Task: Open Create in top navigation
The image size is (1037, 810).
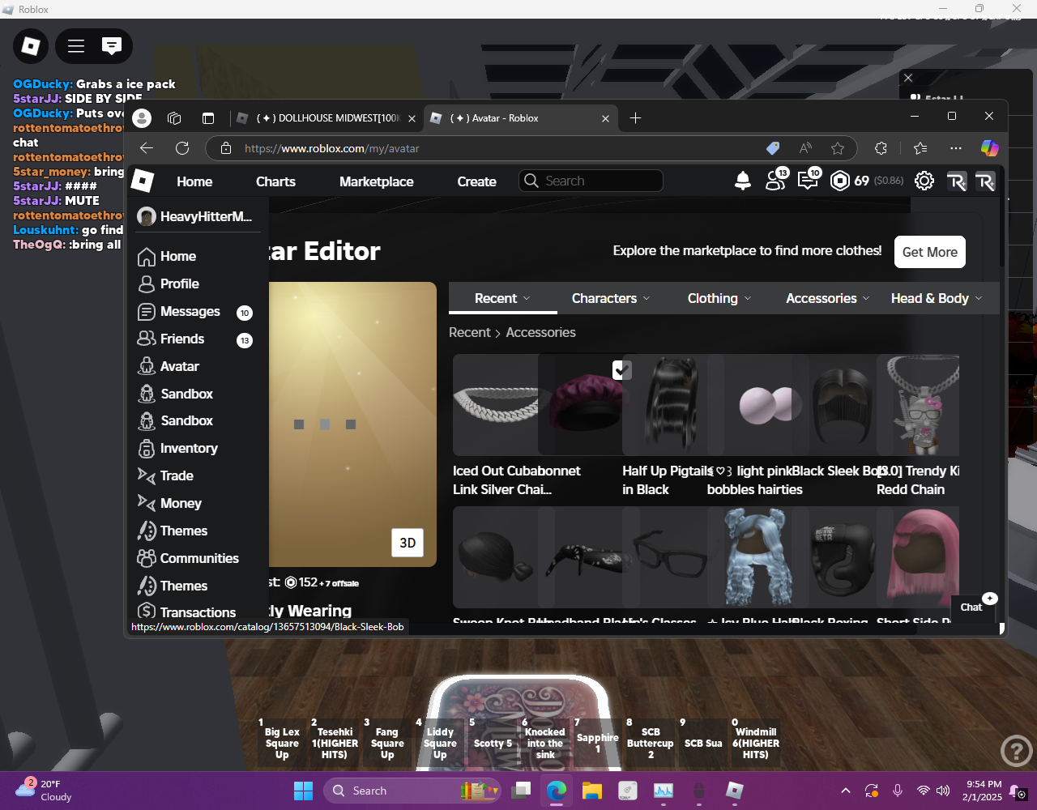Action: point(476,181)
